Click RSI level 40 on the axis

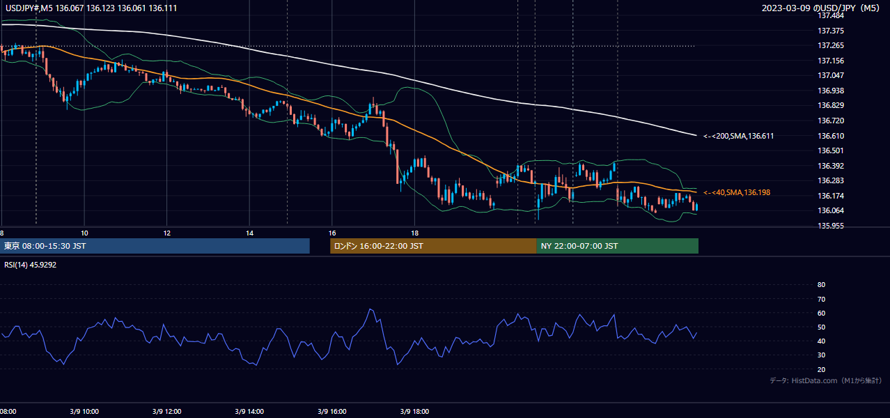point(821,341)
